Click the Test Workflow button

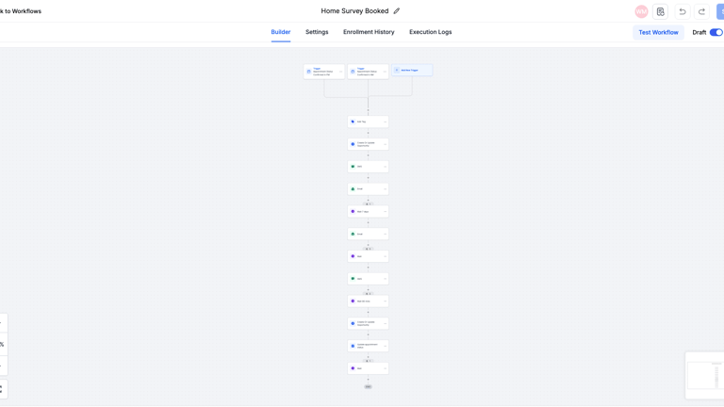(x=658, y=32)
